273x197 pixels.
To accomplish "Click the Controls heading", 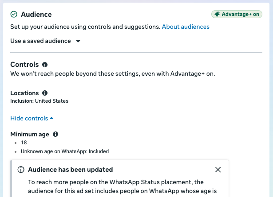I will point(24,65).
